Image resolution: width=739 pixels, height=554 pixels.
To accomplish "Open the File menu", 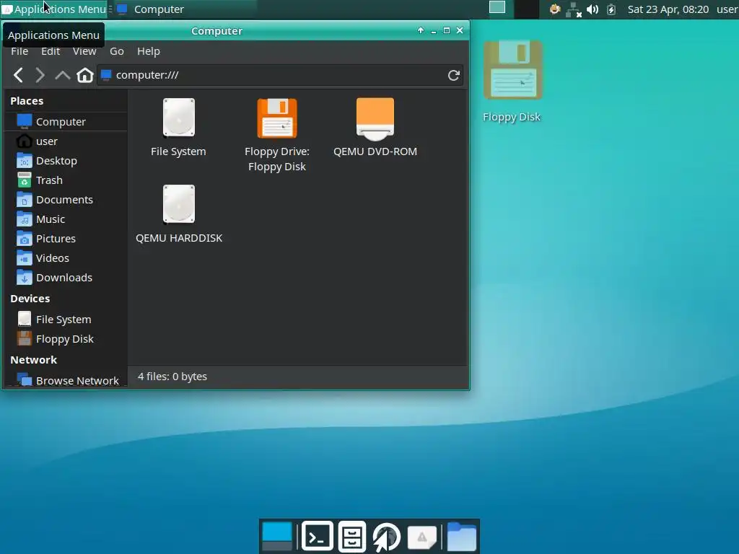I will coord(19,51).
